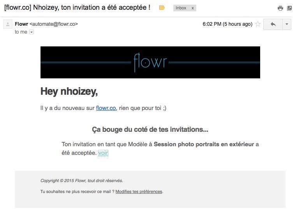This screenshot has height=216, width=296.
Task: Follow the "voir" link
Action: (x=103, y=153)
